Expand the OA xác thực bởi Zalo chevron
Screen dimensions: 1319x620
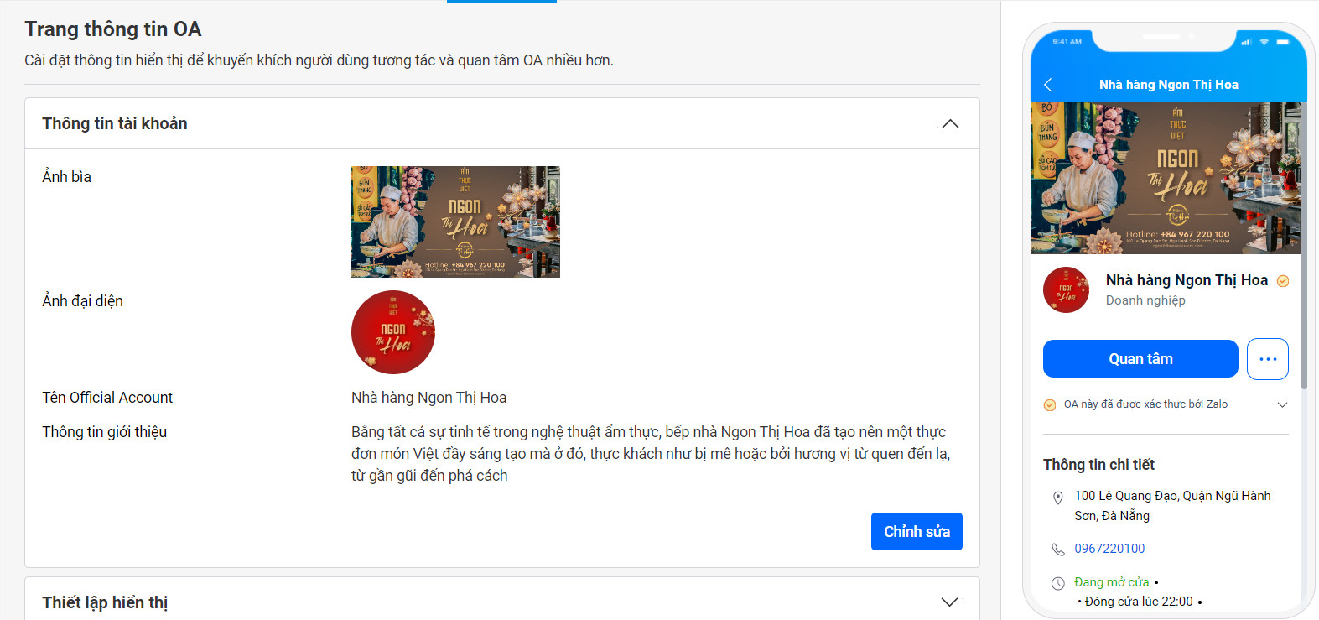click(1282, 405)
